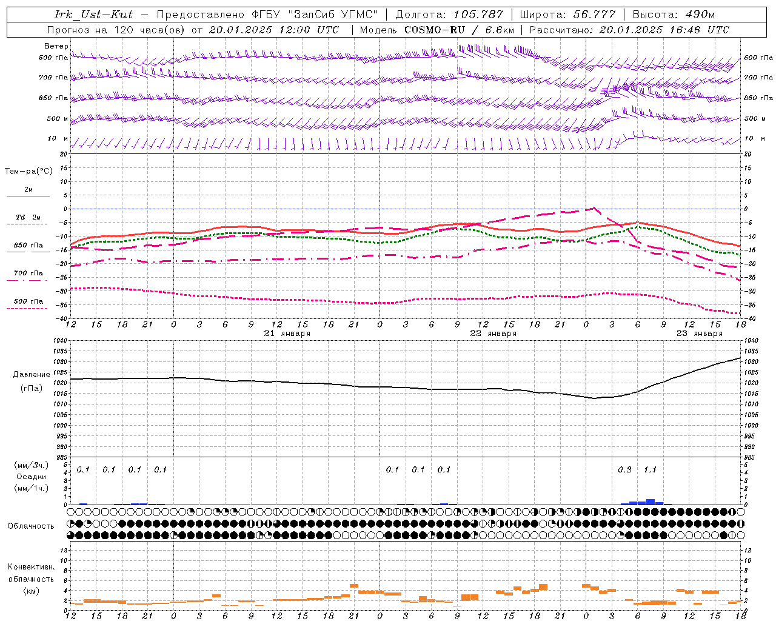
Task: Click the Облачность cloudiness label
Action: (x=31, y=526)
